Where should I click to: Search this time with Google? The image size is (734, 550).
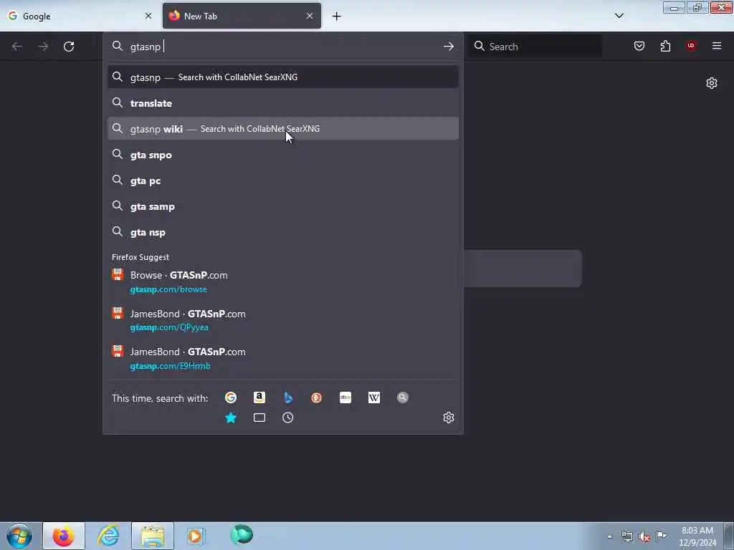231,397
